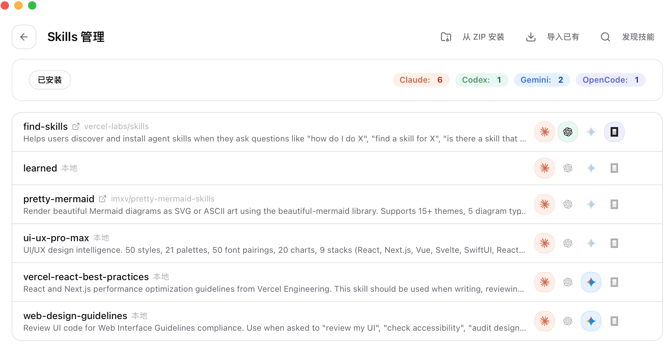Disable Gemini icon for vercel-react-best-practices
The image size is (665, 358).
coord(591,282)
